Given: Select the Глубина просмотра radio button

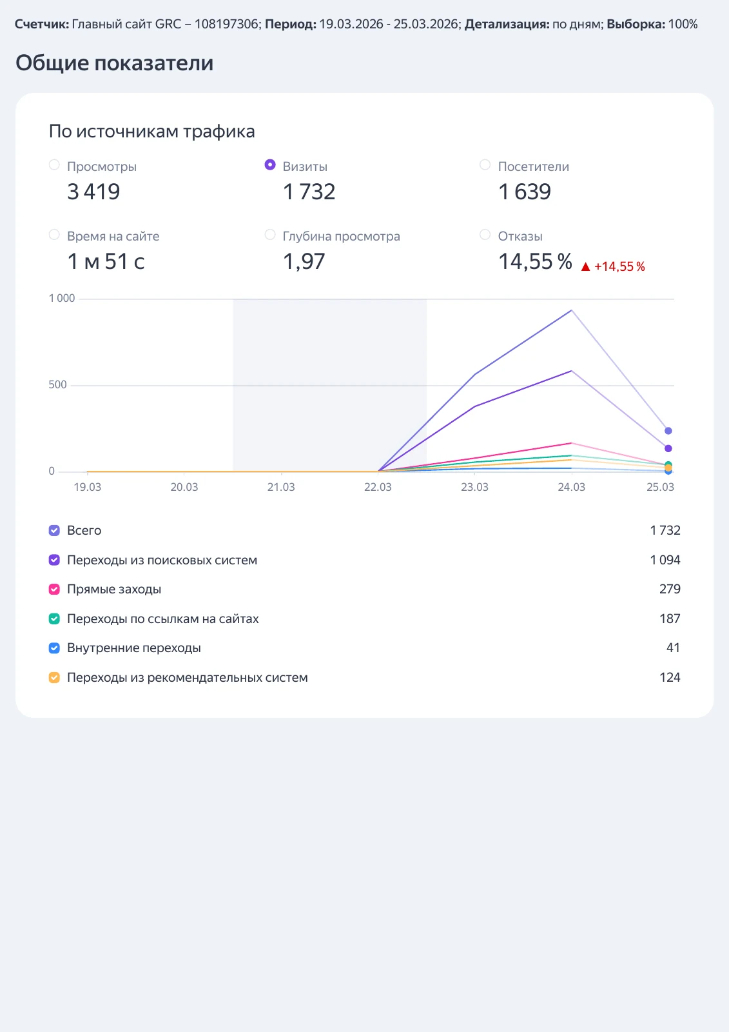Looking at the screenshot, I should pos(270,235).
